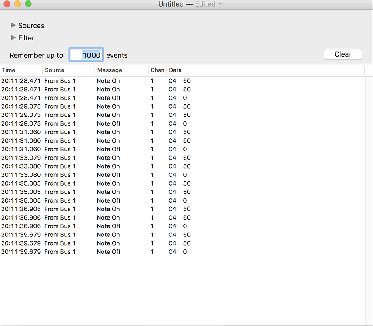Click the Data column header
The height and width of the screenshot is (326, 373).
175,70
